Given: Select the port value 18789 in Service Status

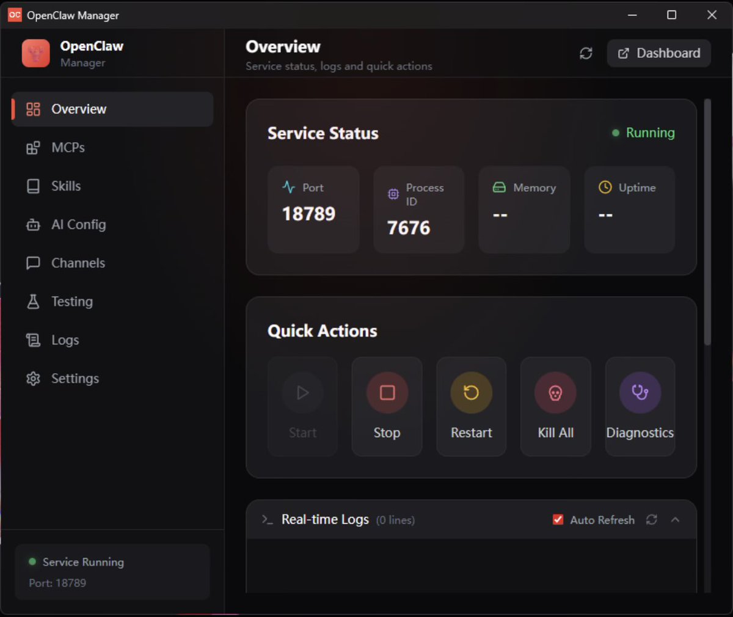Looking at the screenshot, I should pyautogui.click(x=308, y=214).
